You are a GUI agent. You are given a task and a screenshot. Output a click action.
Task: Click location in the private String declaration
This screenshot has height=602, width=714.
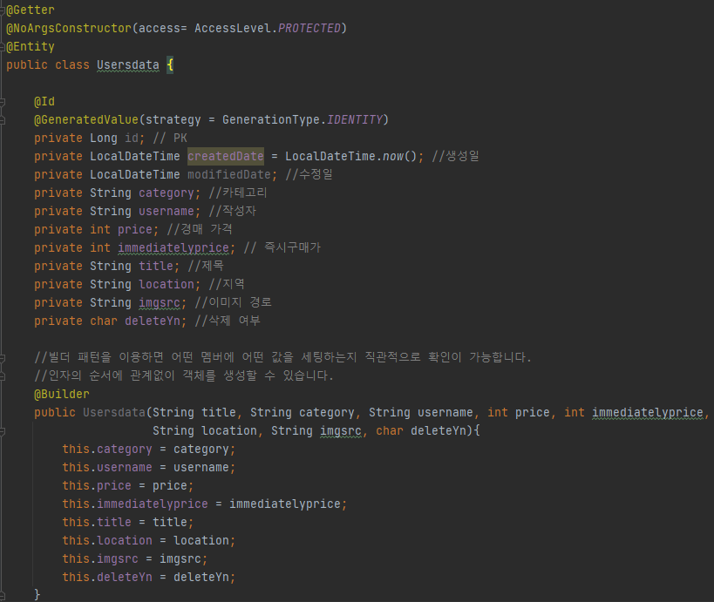coord(167,284)
